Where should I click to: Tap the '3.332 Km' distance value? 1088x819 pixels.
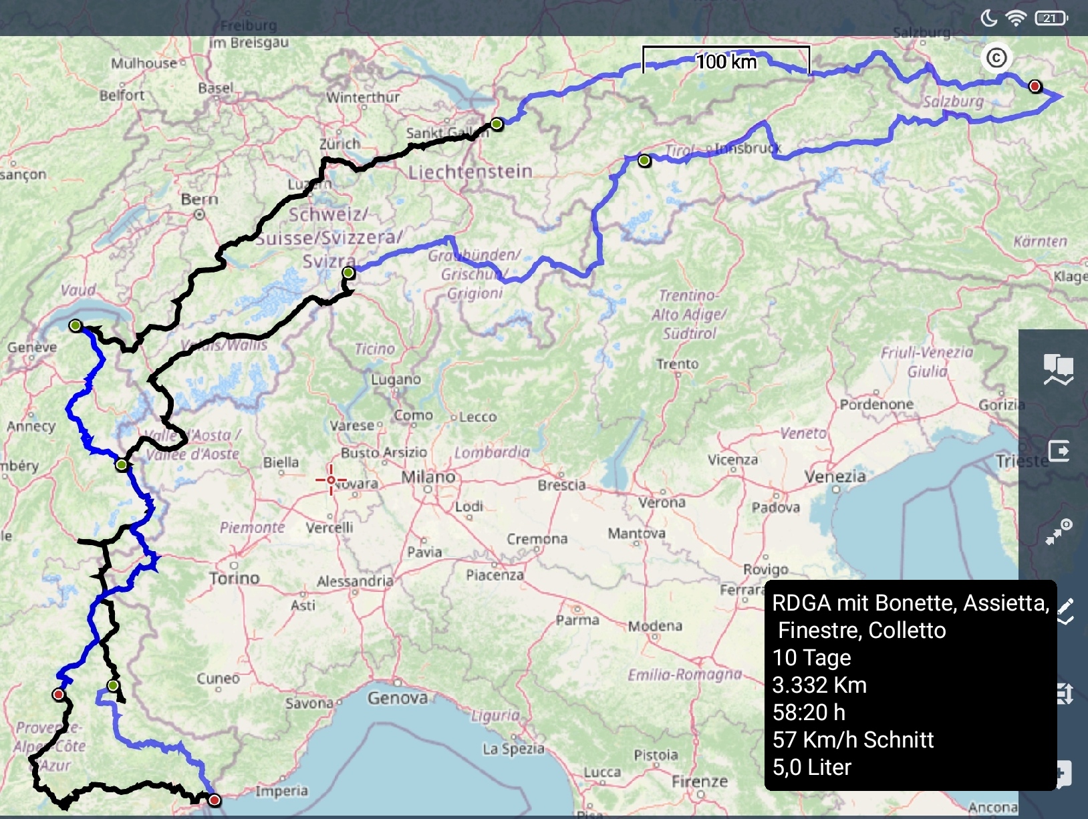(x=820, y=685)
